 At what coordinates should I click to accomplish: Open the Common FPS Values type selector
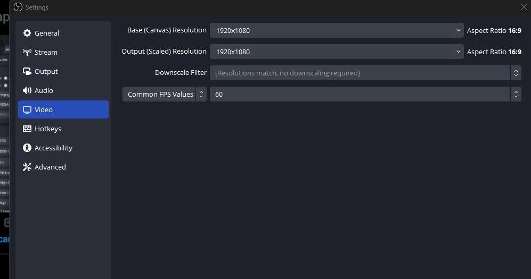(165, 94)
